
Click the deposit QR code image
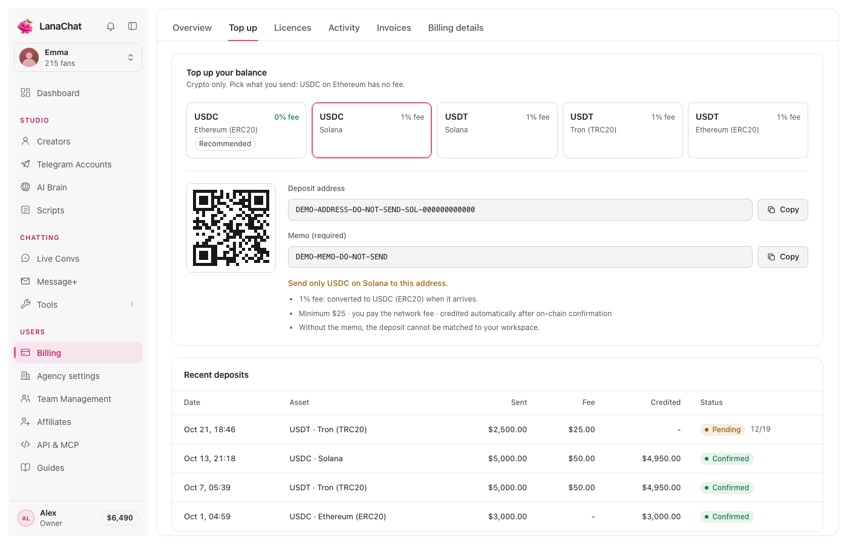(x=231, y=228)
